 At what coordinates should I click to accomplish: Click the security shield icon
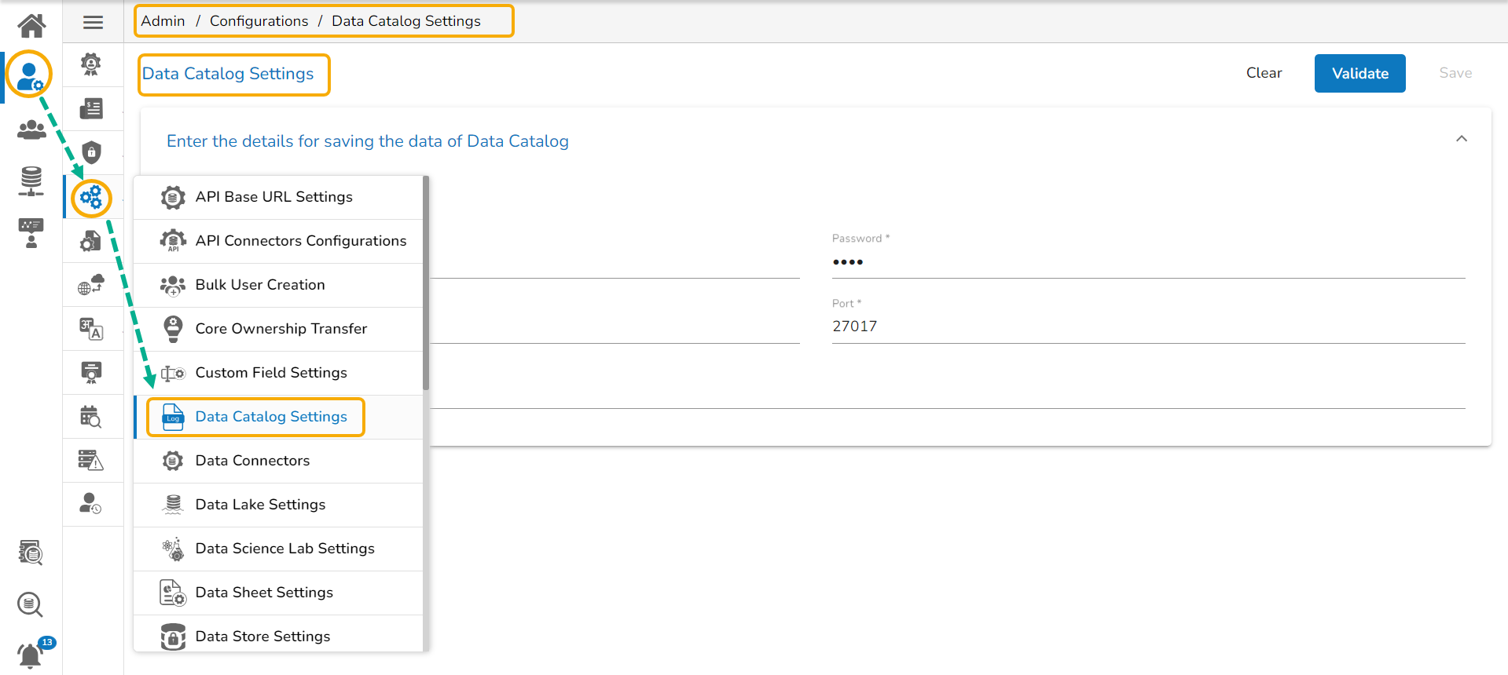pyautogui.click(x=92, y=152)
